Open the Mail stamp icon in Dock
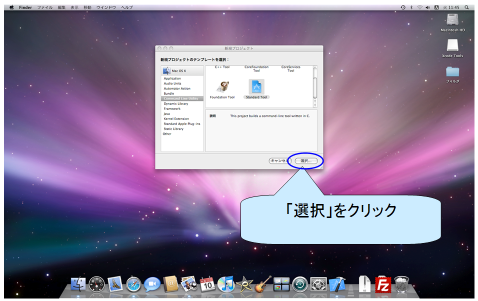The height and width of the screenshot is (301, 478). (x=115, y=284)
